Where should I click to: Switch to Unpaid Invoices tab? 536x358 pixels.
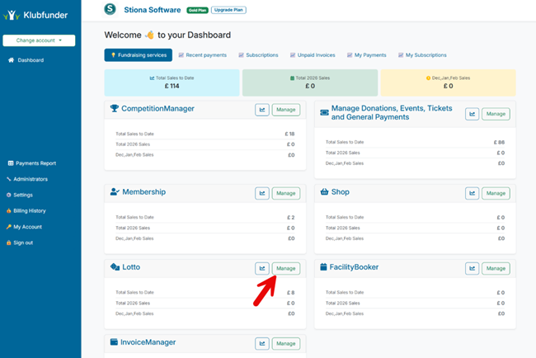313,55
